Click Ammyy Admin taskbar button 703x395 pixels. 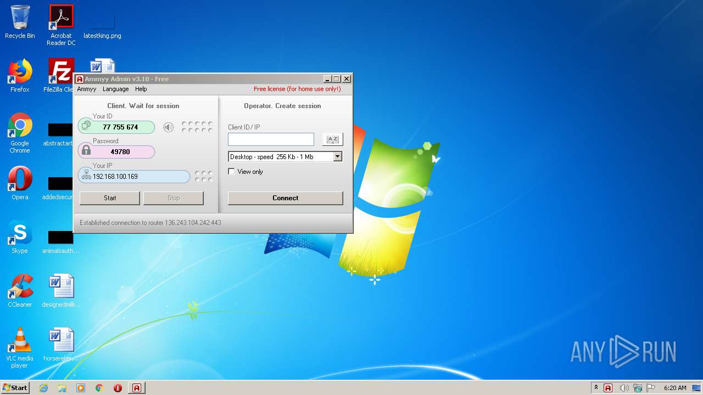(137, 388)
